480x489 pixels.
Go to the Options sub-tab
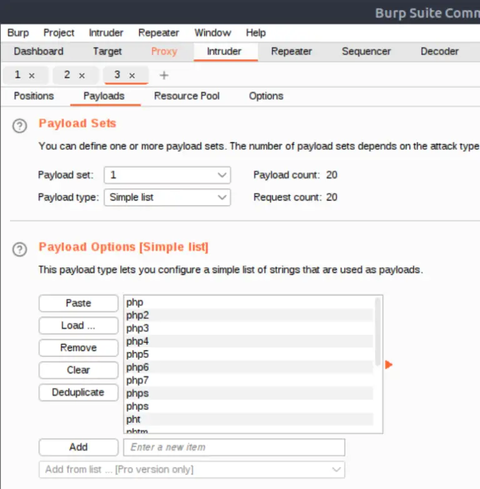[266, 96]
